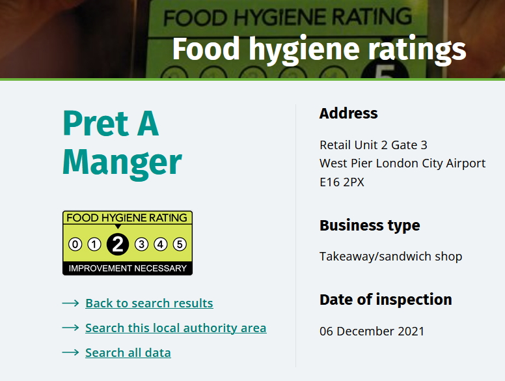This screenshot has width=505, height=381.
Task: Click the rating 4 circle on badge
Action: [x=160, y=245]
